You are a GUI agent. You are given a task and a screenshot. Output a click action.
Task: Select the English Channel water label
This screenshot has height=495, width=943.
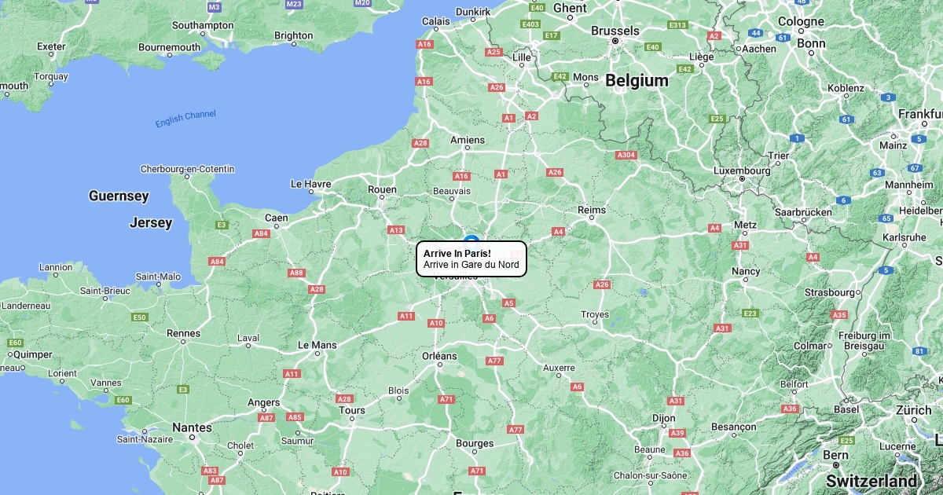(185, 119)
